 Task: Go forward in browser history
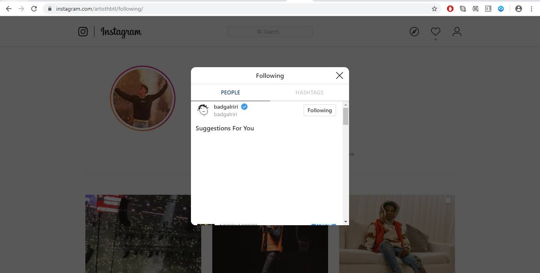(x=21, y=9)
